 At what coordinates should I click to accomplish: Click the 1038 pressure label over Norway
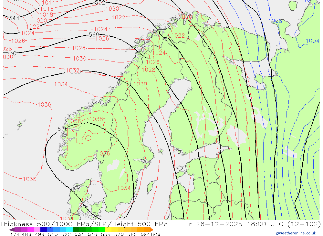tap(96, 119)
